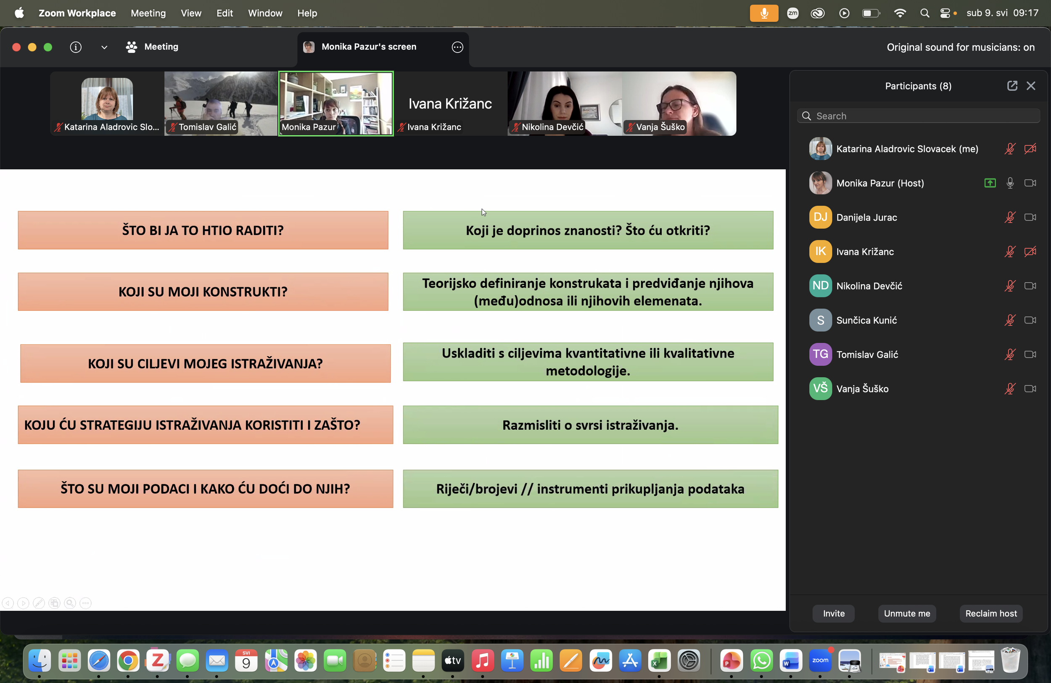Screen dimensions: 1051x683
Task: Click Monika Pazur's screen sharing indicator
Action: click(990, 183)
